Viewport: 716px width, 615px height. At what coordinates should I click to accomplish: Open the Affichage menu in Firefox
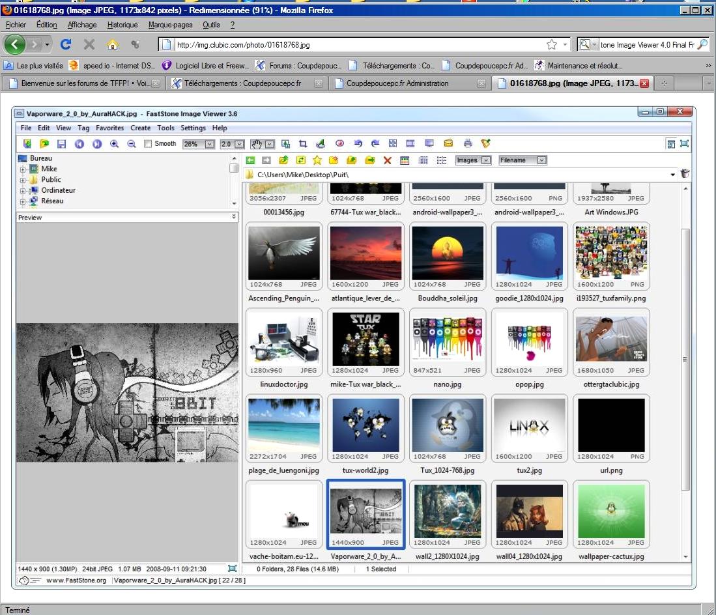(82, 25)
